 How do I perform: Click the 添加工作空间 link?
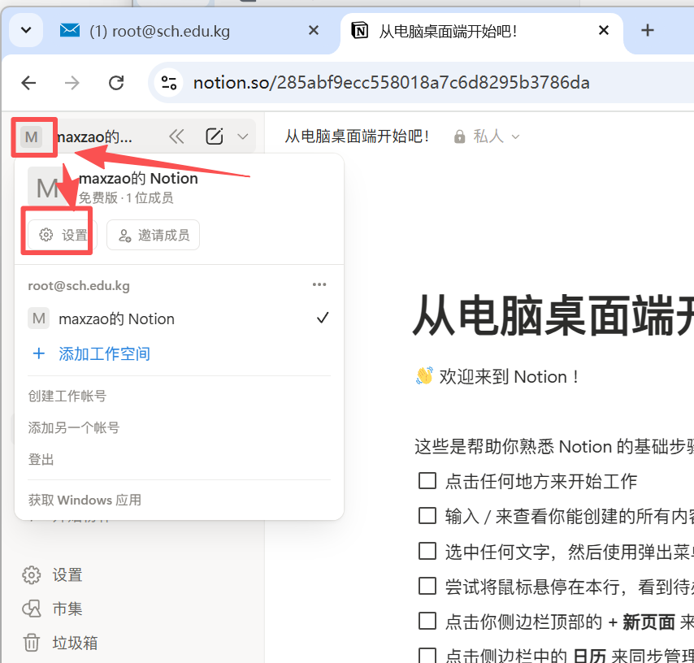point(104,353)
